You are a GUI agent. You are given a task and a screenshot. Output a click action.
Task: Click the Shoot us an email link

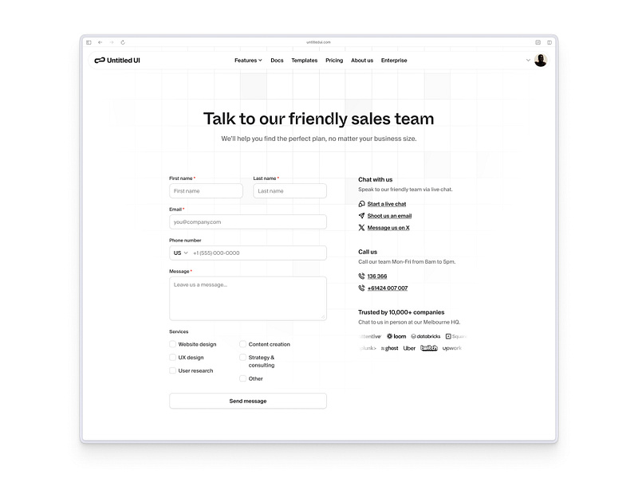(389, 216)
